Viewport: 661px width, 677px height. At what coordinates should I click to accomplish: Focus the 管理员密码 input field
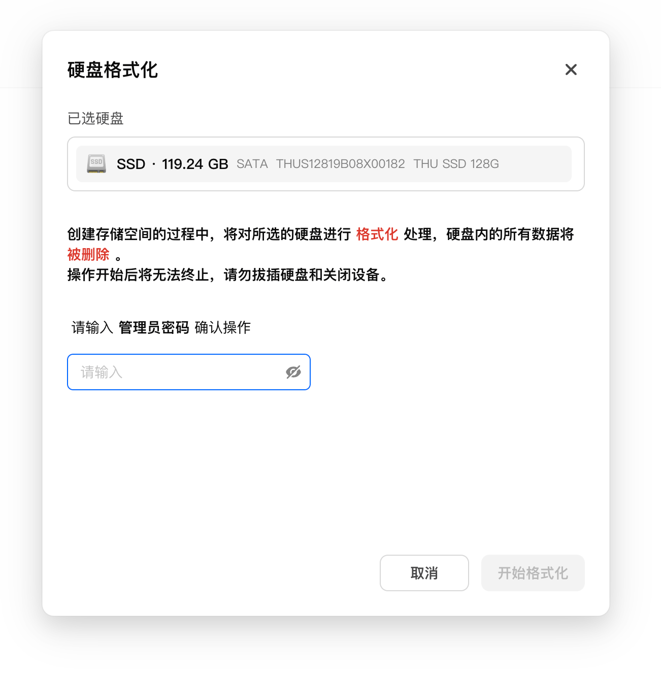189,372
